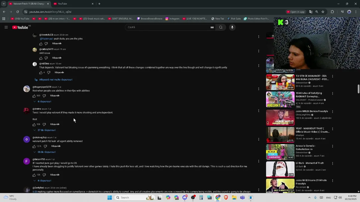Open Acasa la Camelia video thumbnail

280,152
